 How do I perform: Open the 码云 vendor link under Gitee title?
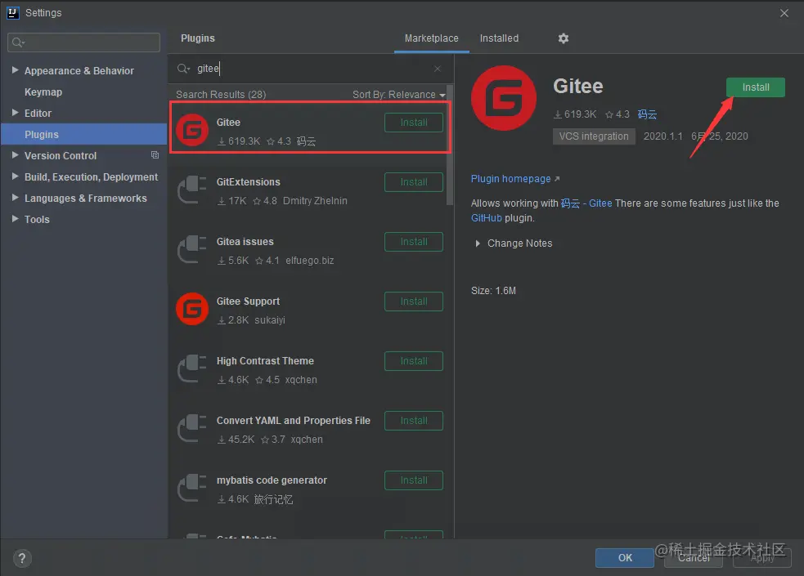click(647, 114)
